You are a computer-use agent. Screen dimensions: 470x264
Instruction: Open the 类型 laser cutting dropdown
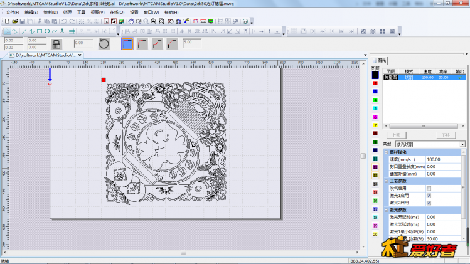pos(462,144)
